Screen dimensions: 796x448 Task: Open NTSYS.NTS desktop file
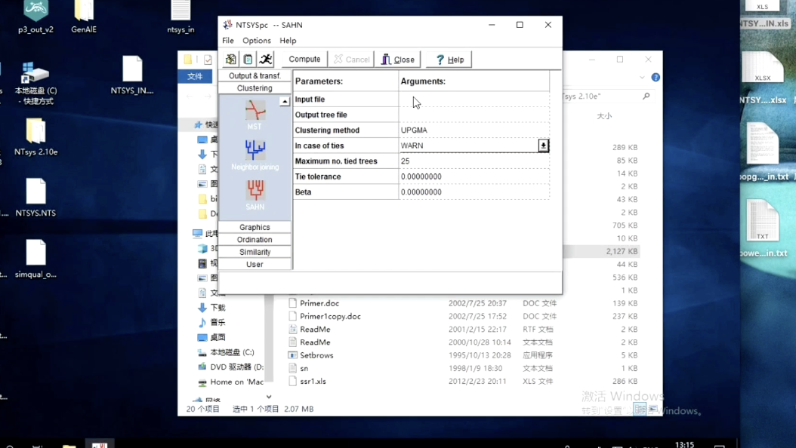[x=35, y=198]
